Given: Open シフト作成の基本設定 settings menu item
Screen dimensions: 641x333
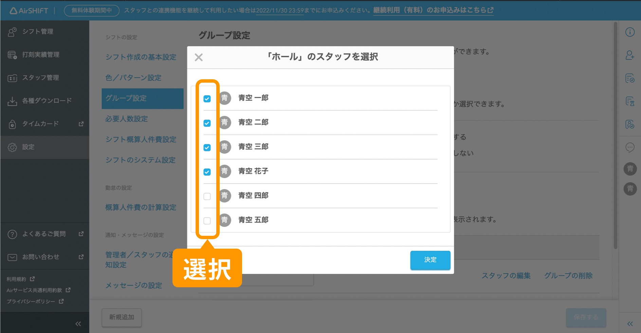Looking at the screenshot, I should [x=141, y=57].
